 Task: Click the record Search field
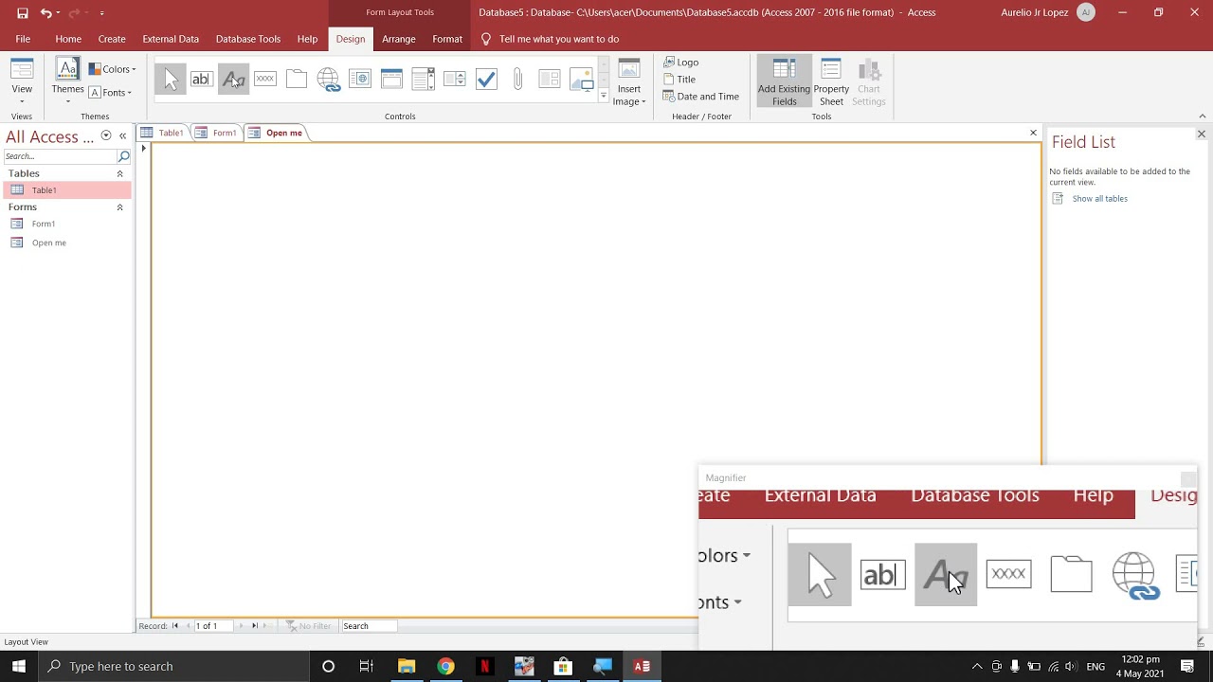pos(370,626)
